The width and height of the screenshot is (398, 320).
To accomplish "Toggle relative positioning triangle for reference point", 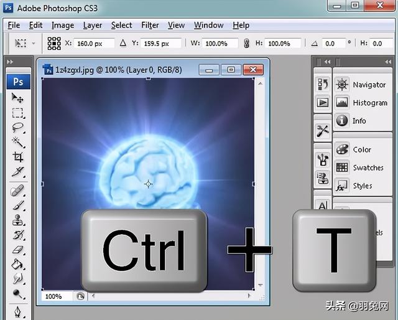I will (123, 43).
